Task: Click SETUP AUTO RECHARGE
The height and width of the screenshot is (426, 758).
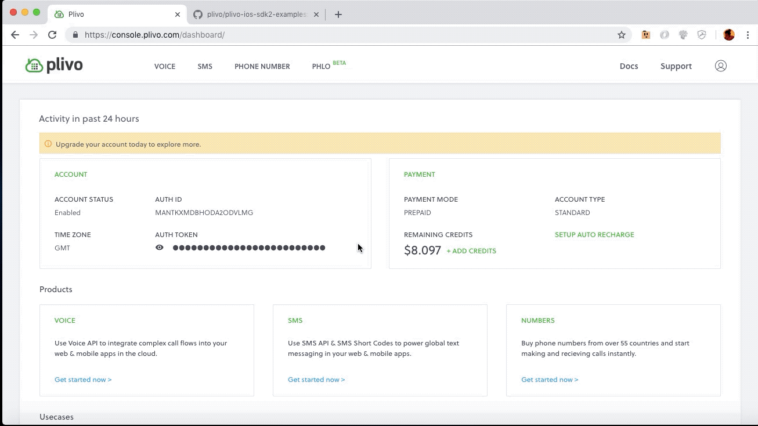Action: 594,235
